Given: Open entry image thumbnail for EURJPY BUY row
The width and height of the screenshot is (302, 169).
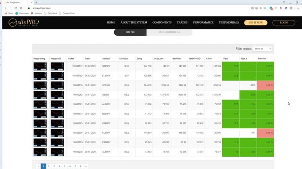Looking at the screenshot, I should (x=40, y=76).
